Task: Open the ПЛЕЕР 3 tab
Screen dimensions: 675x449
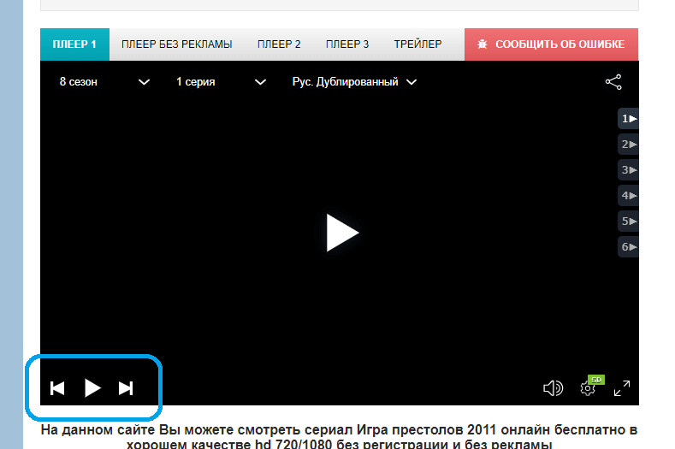Action: point(347,44)
